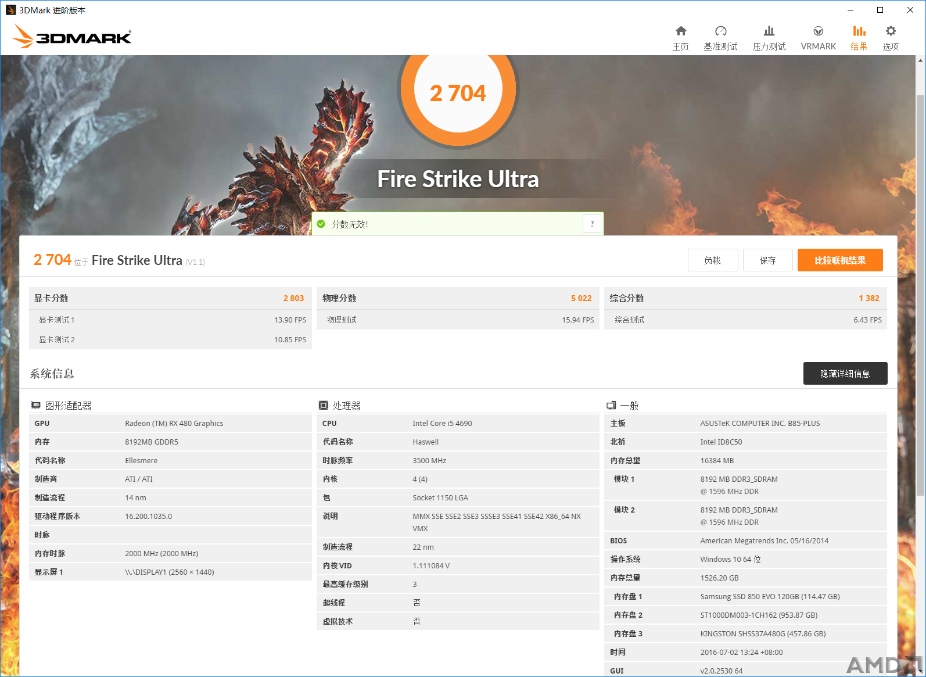
Task: Click the driver version 16.200.1035.0
Action: (148, 516)
